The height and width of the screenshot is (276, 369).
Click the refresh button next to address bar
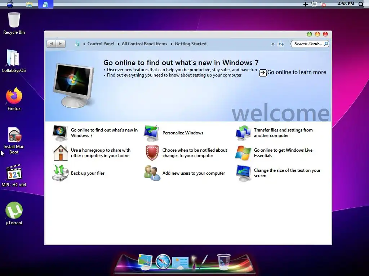[x=281, y=44]
